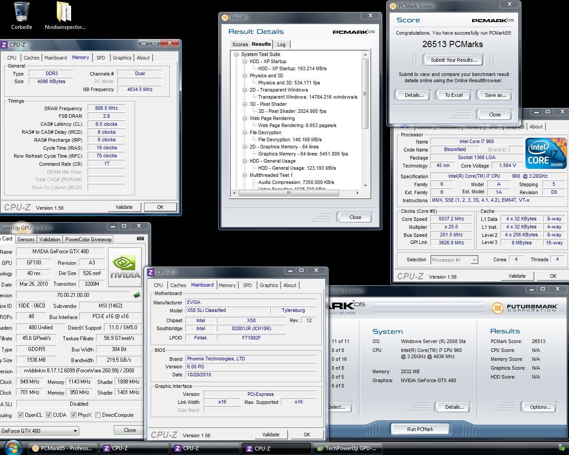Click the Save as button
Screen dimensions: 569x455
[x=495, y=95]
